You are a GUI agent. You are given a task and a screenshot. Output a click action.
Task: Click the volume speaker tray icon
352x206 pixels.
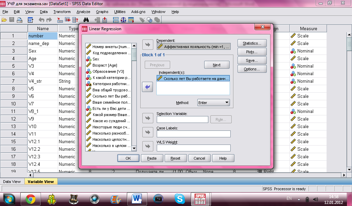[x=316, y=199]
